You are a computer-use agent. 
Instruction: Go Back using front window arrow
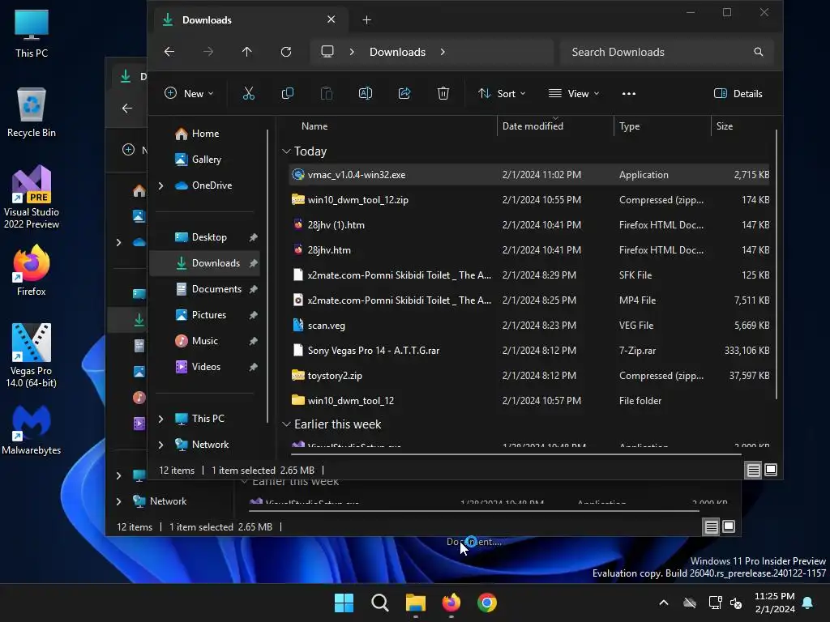click(x=169, y=52)
